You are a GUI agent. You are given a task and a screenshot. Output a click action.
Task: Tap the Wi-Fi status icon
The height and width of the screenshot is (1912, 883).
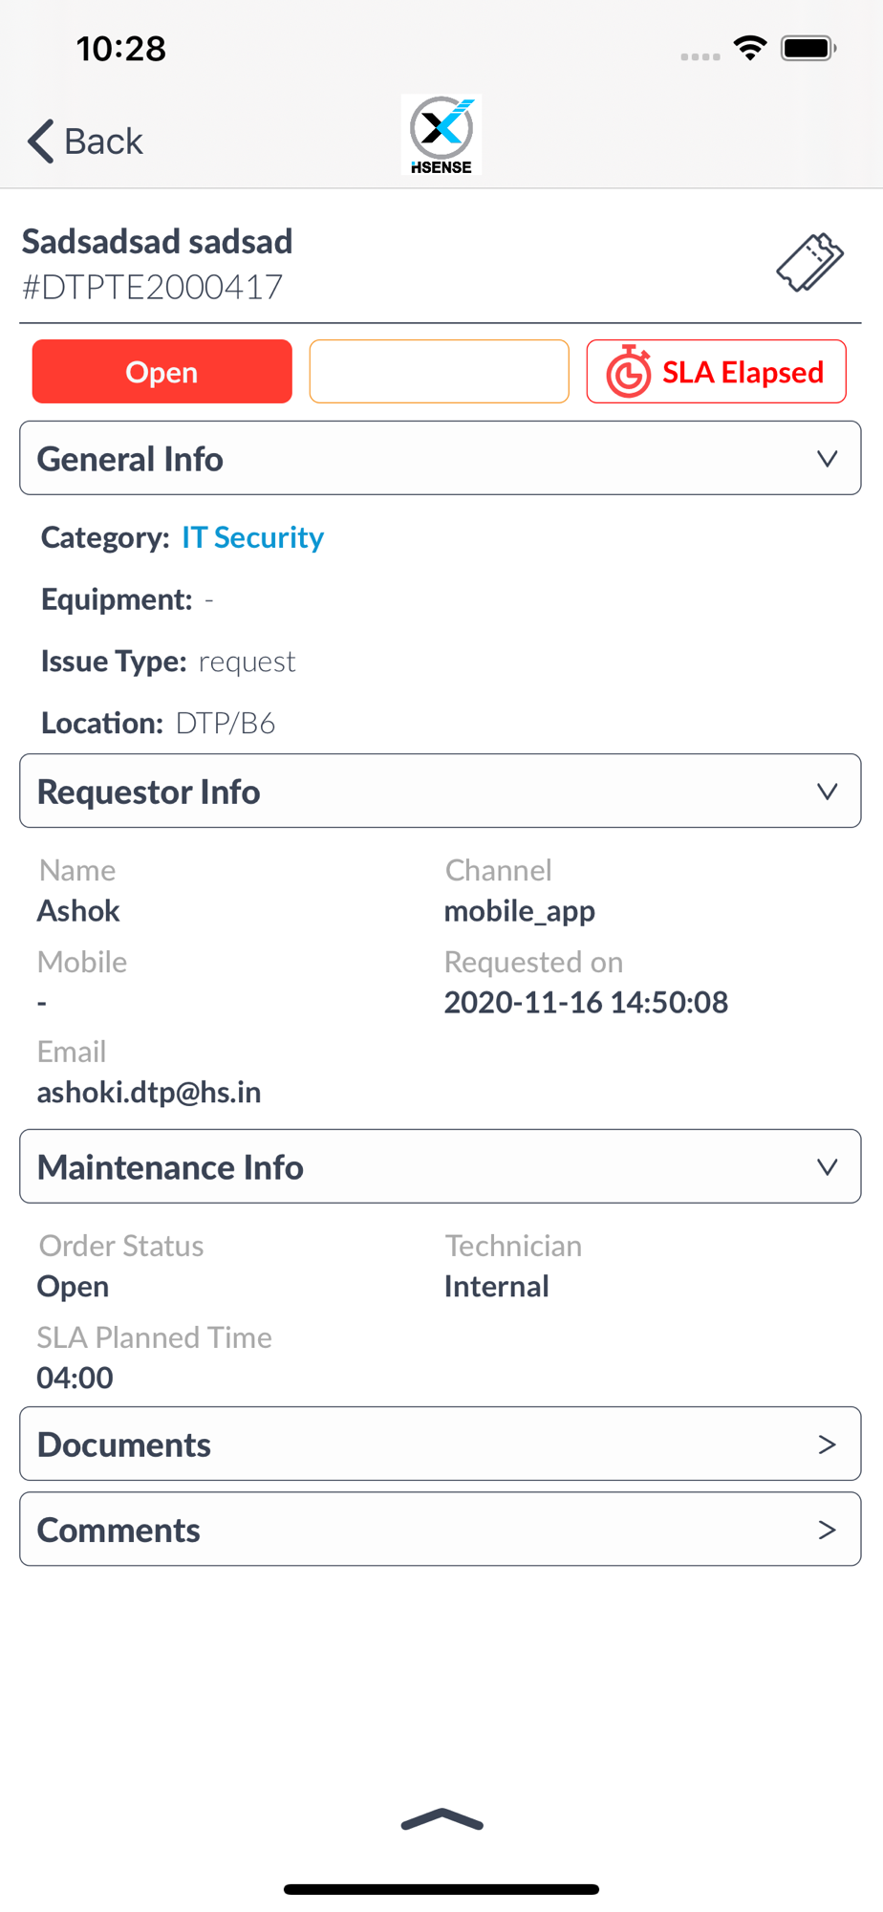(750, 48)
